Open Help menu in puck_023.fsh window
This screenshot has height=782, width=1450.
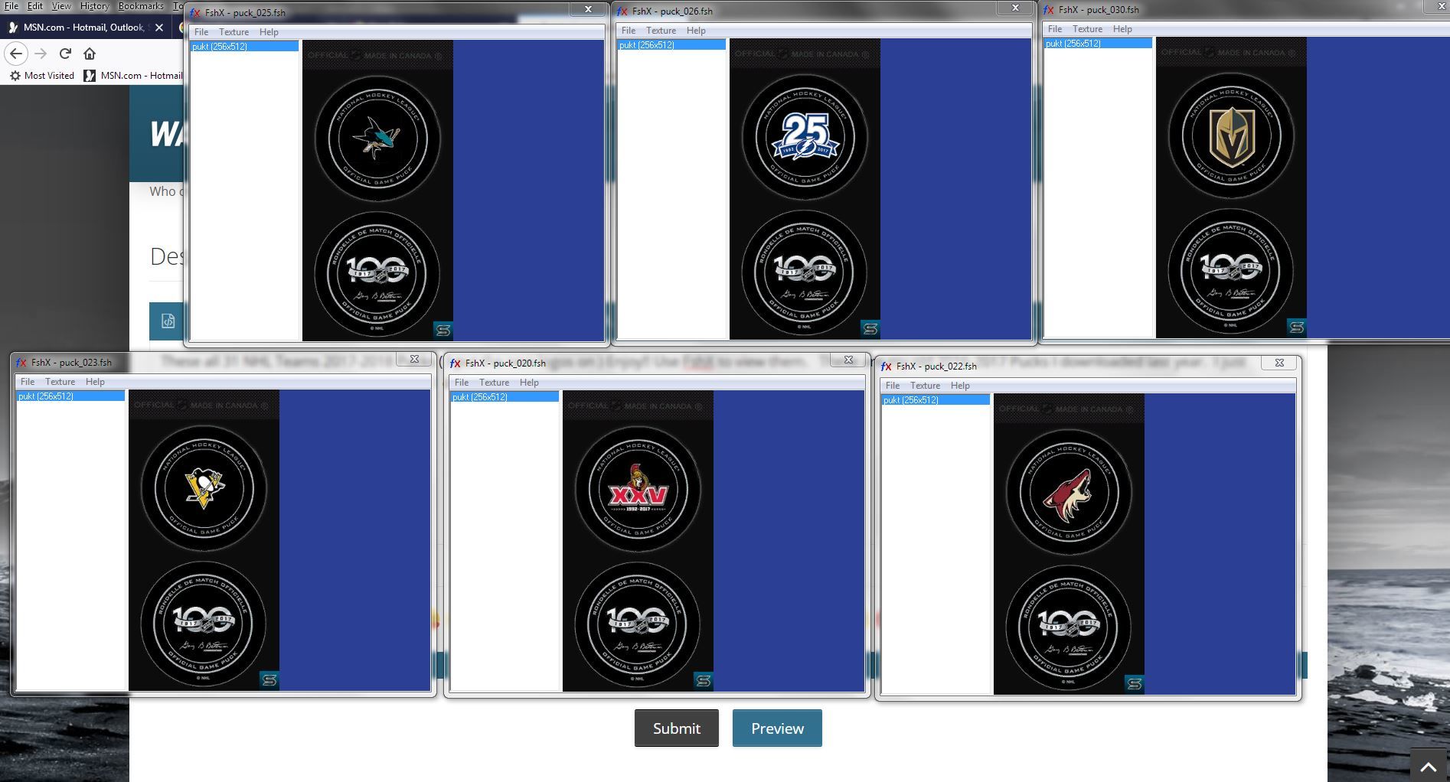[x=95, y=382]
